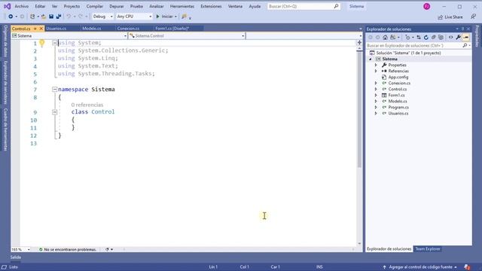
Task: Click the open file folder icon
Action: point(44,17)
